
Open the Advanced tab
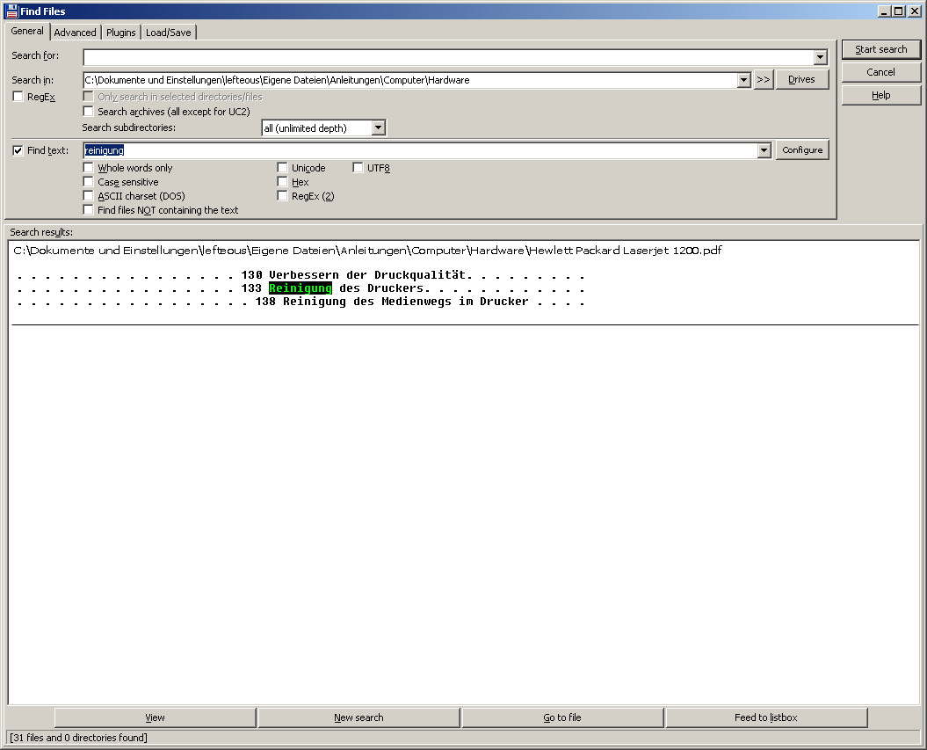tap(75, 33)
